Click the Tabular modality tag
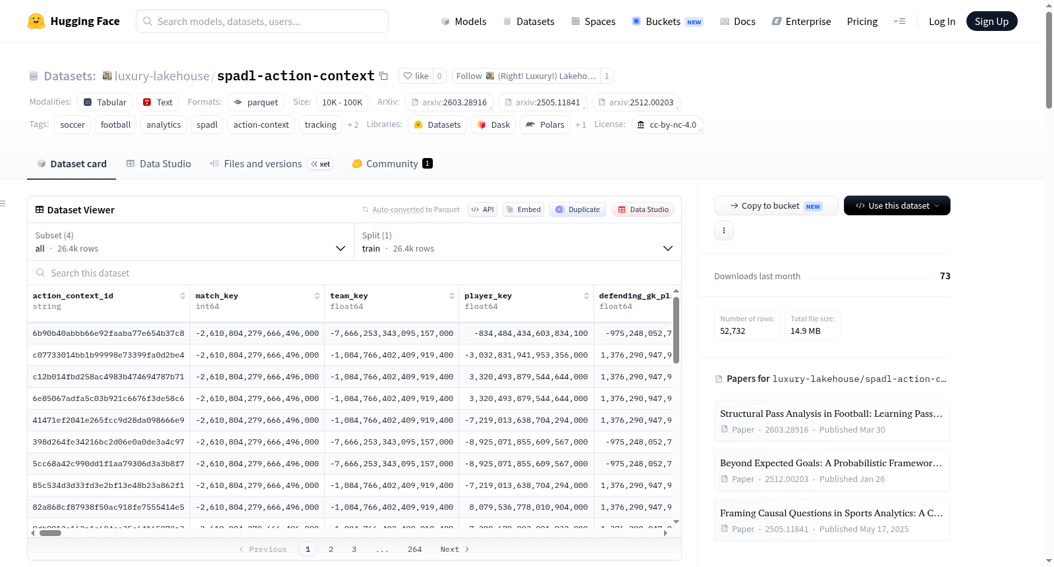The image size is (1054, 567). tap(105, 102)
